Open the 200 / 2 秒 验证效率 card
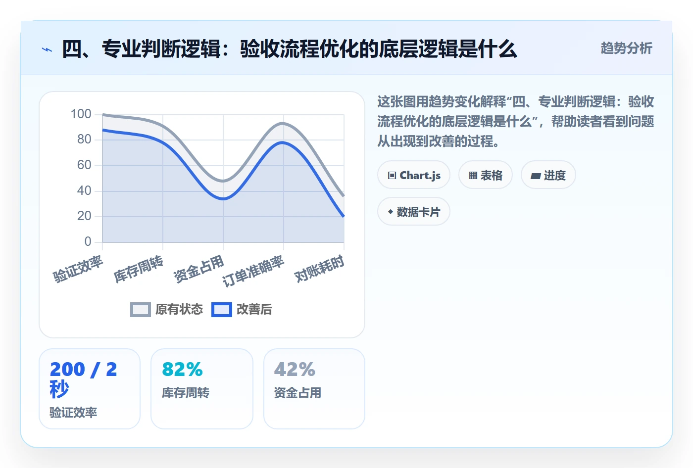Image resolution: width=693 pixels, height=468 pixels. point(90,389)
